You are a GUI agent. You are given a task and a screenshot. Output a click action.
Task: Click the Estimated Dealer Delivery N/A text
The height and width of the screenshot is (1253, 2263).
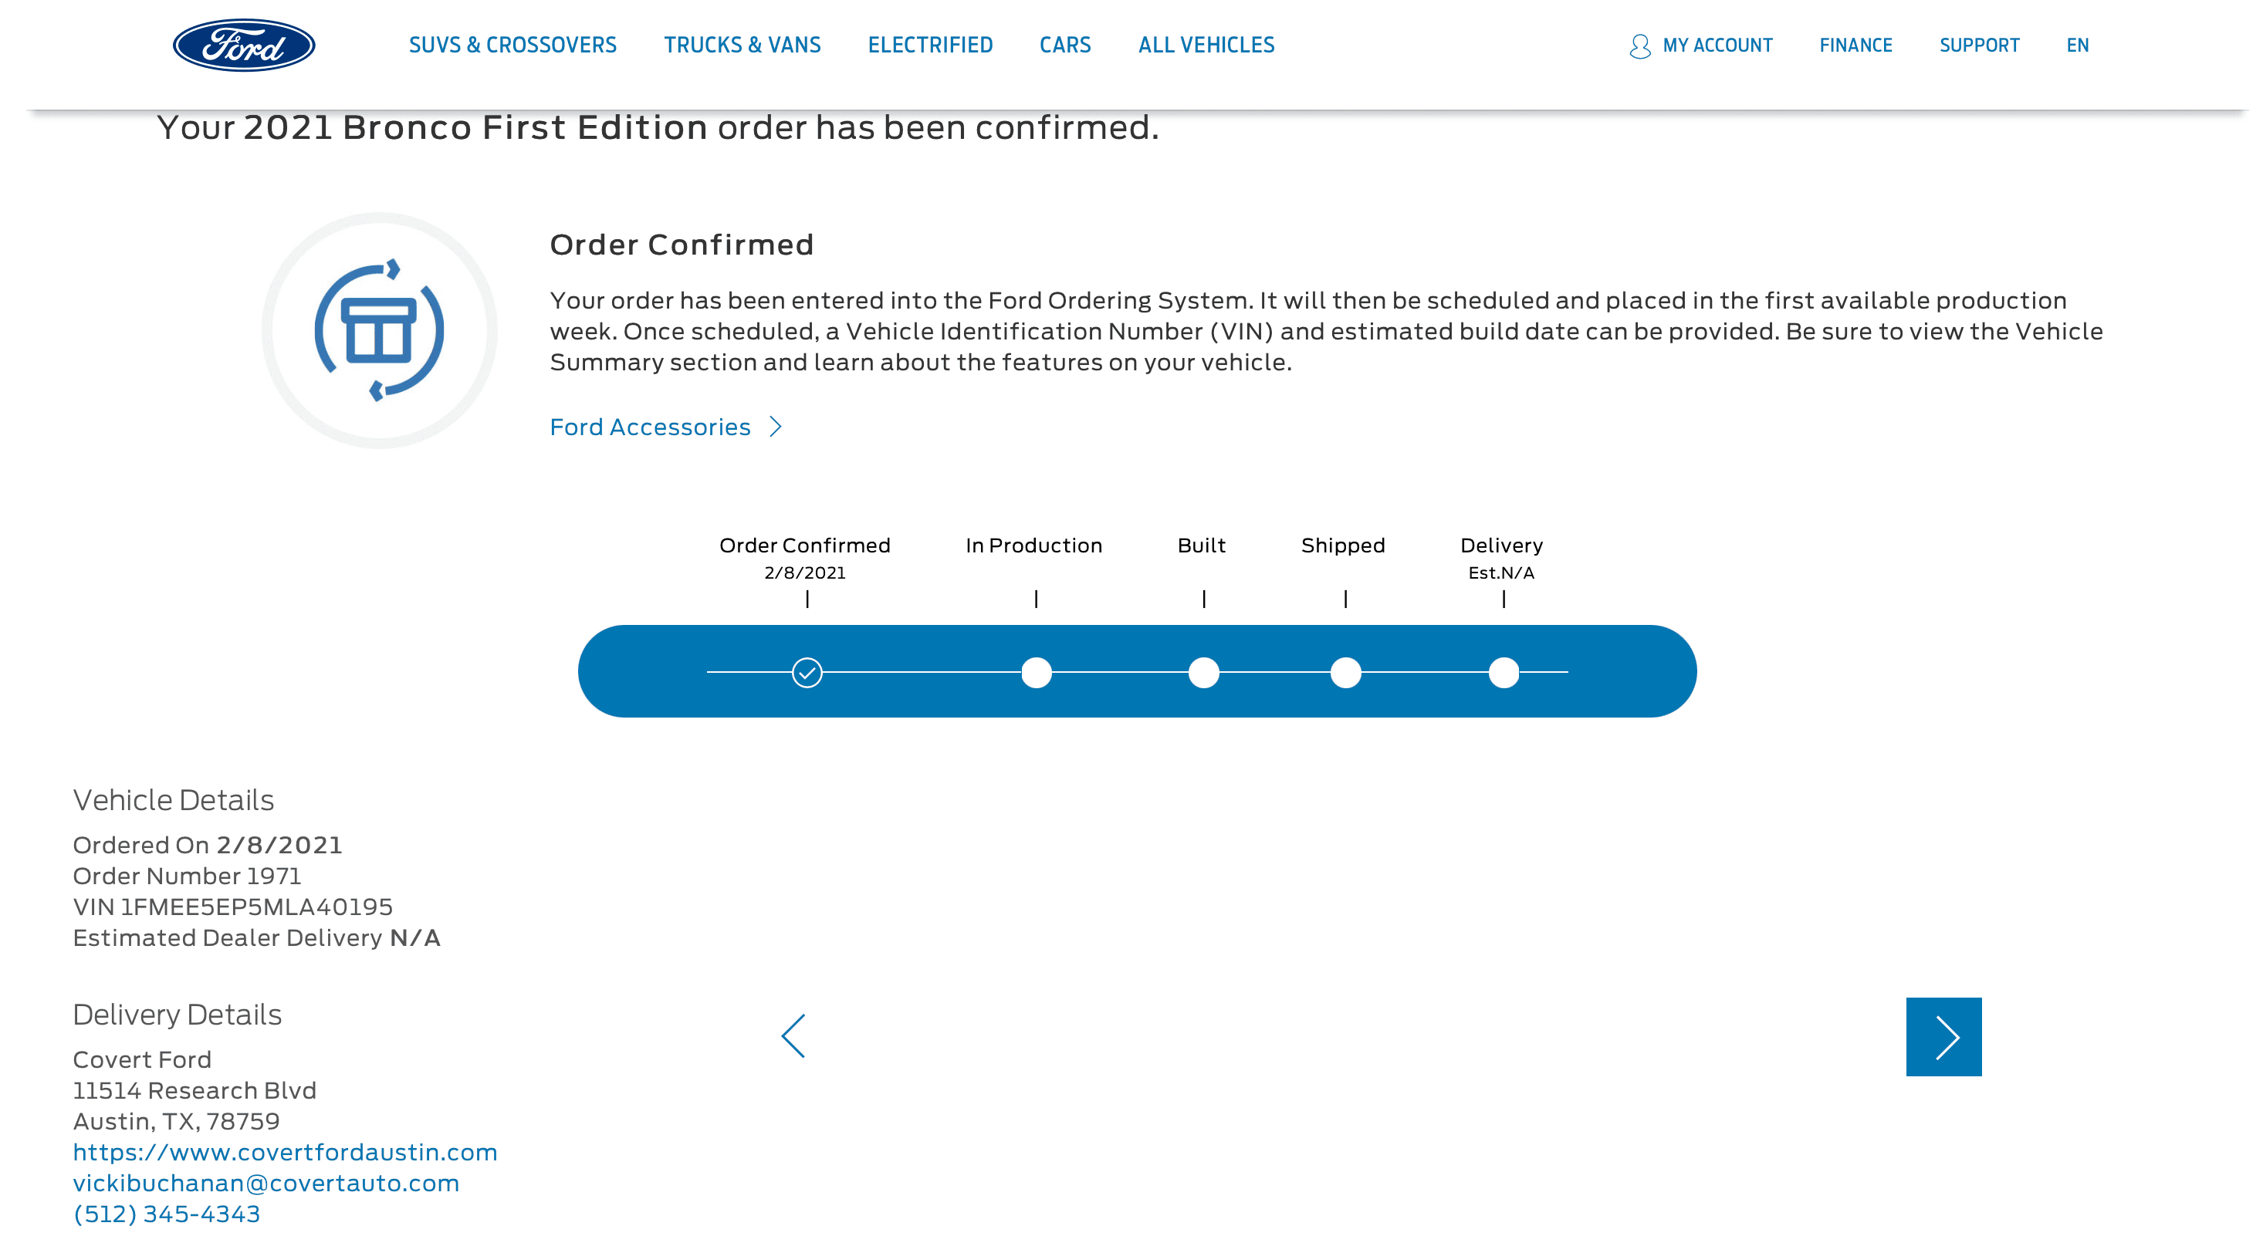click(256, 937)
